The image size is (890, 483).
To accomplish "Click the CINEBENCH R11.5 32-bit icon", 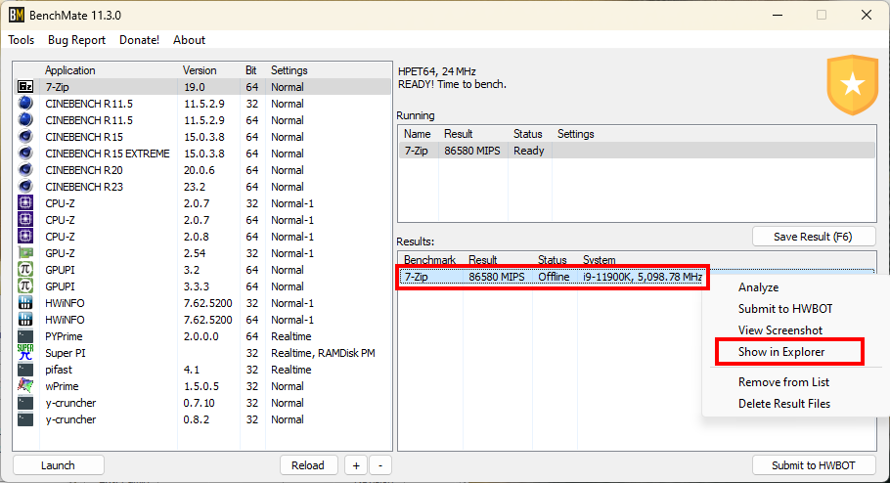I will (25, 104).
